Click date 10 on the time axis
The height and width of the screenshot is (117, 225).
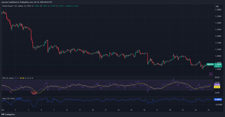click(93, 110)
